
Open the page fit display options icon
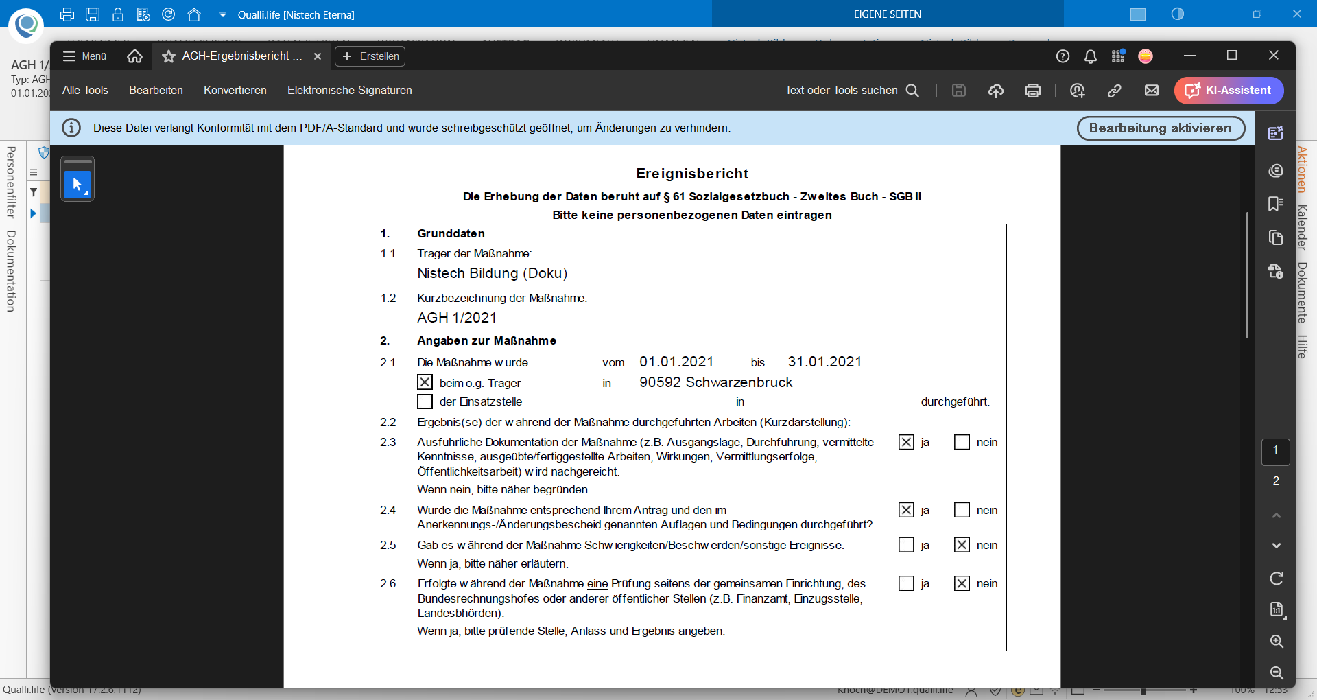click(x=1277, y=609)
